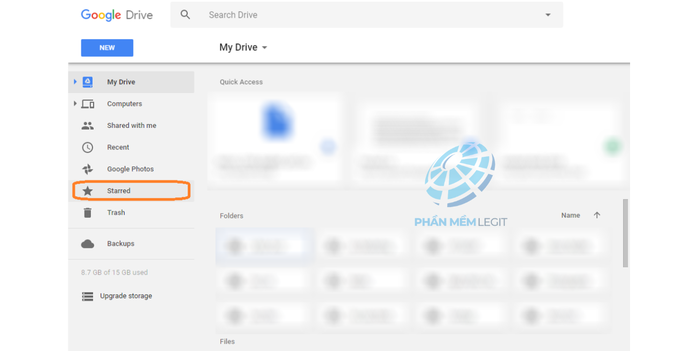Click the Computers devices icon
Image resolution: width=698 pixels, height=351 pixels.
coord(88,104)
